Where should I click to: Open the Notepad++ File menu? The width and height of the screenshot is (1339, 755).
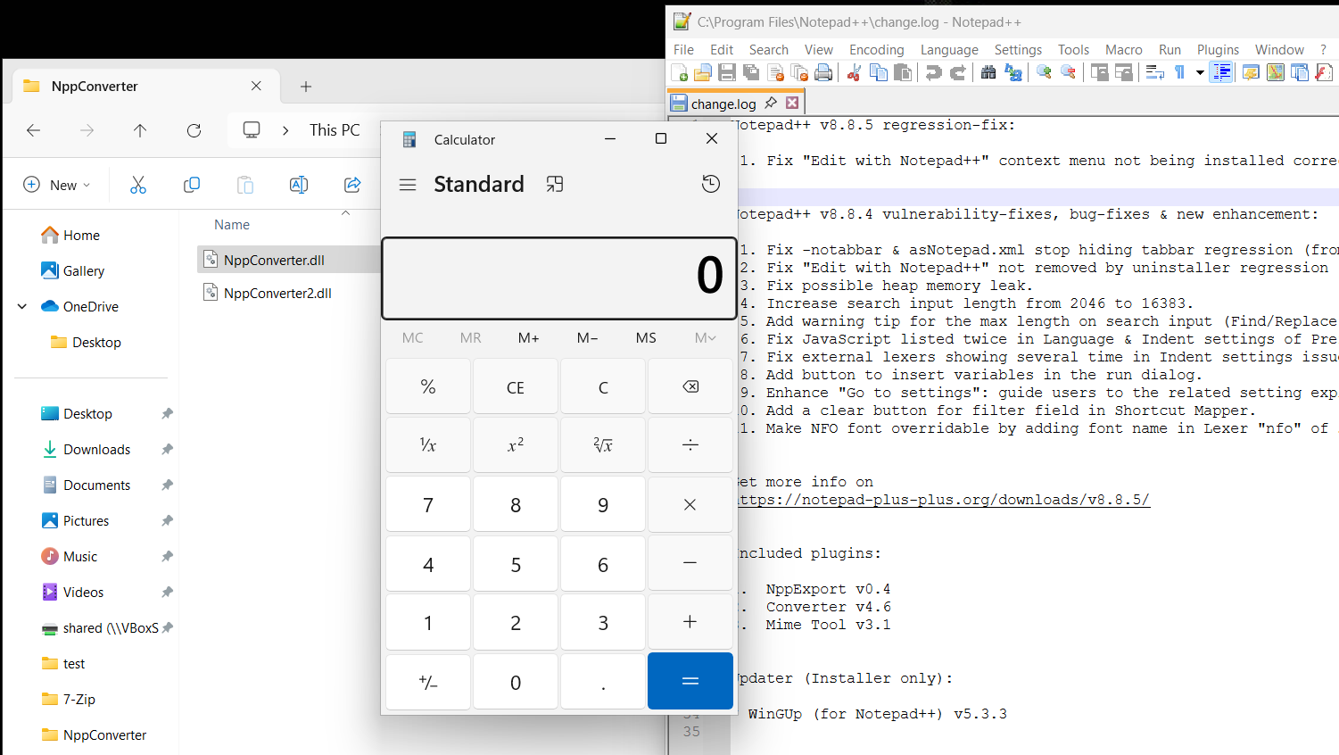[684, 50]
